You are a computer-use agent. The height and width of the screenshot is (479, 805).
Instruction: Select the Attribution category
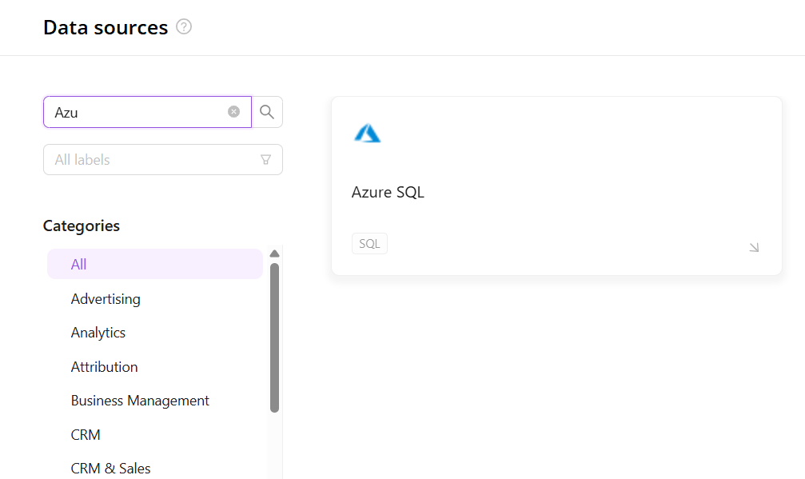[x=104, y=367]
